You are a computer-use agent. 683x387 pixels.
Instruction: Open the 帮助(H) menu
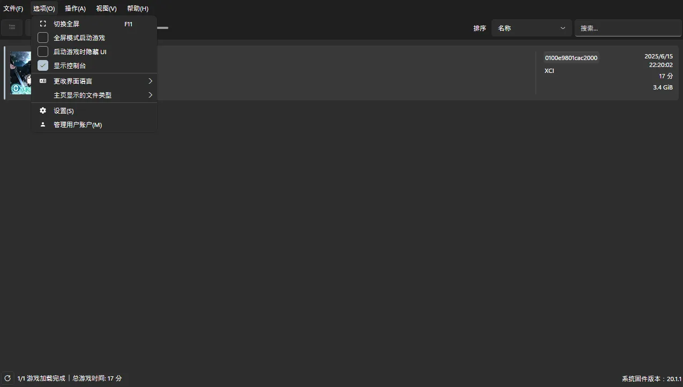point(138,9)
